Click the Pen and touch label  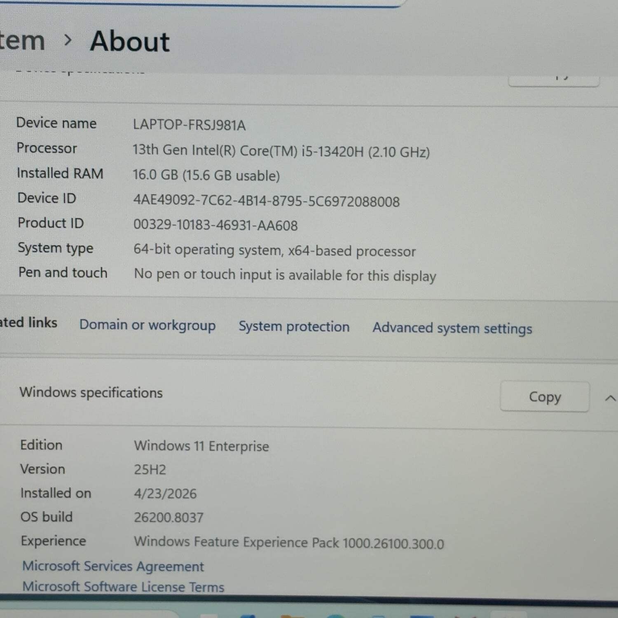click(63, 273)
